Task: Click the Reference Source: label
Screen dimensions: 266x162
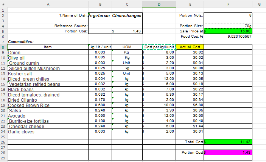Action: tap(71, 26)
